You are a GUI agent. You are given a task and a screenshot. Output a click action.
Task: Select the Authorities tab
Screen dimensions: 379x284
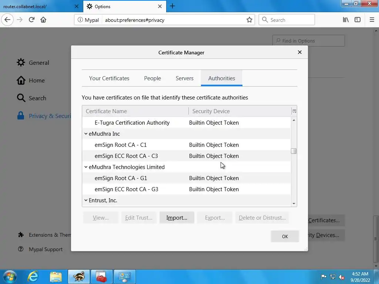point(222,78)
